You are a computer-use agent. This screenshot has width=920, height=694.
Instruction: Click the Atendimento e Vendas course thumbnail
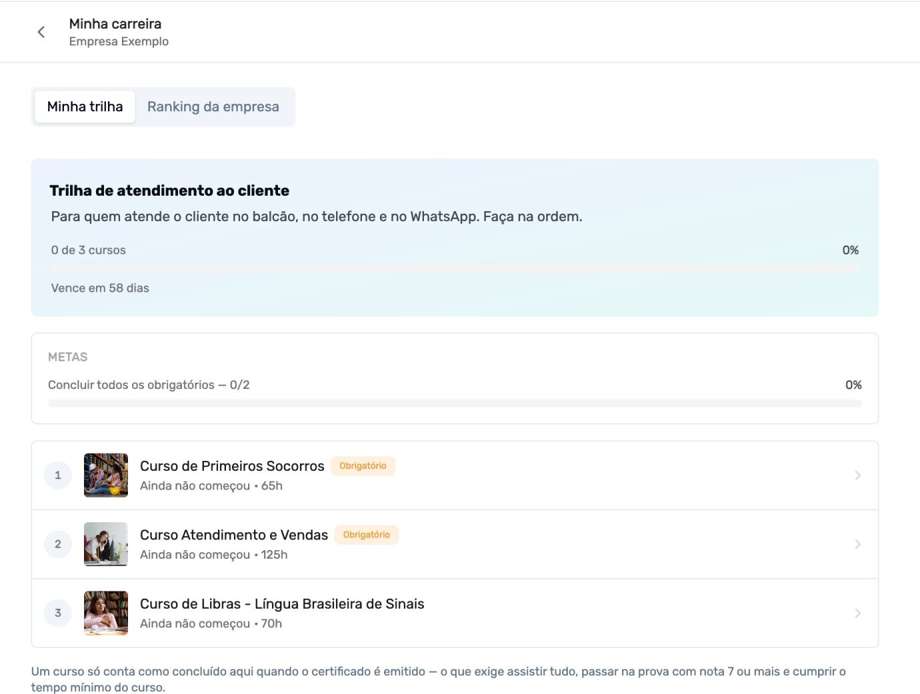[x=106, y=544]
